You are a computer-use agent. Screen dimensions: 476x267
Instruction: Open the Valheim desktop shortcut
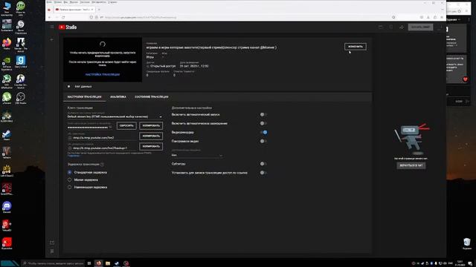[x=7, y=153]
